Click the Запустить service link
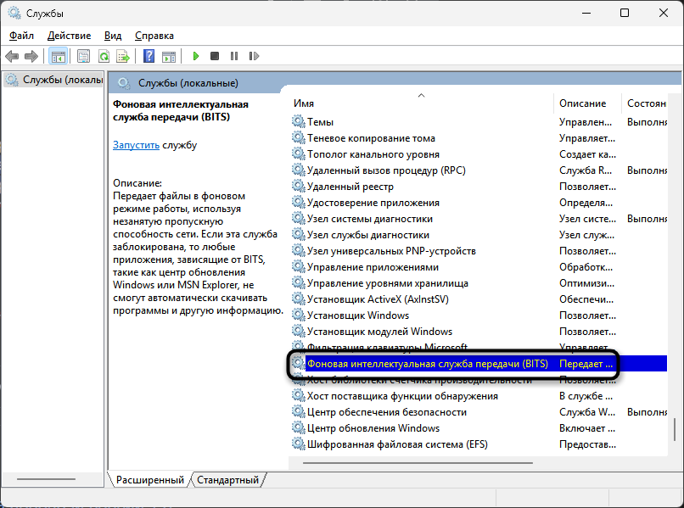 (136, 145)
